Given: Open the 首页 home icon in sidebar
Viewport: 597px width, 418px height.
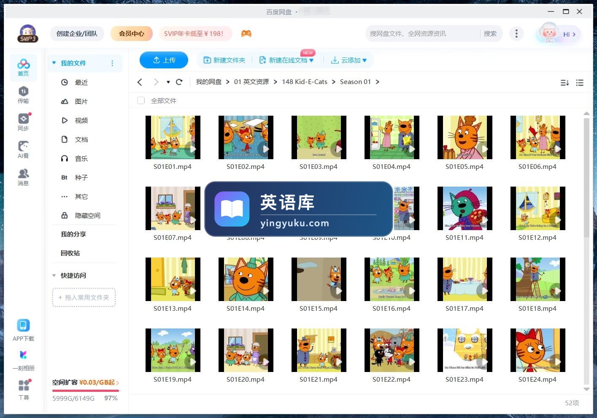Looking at the screenshot, I should pos(23,68).
